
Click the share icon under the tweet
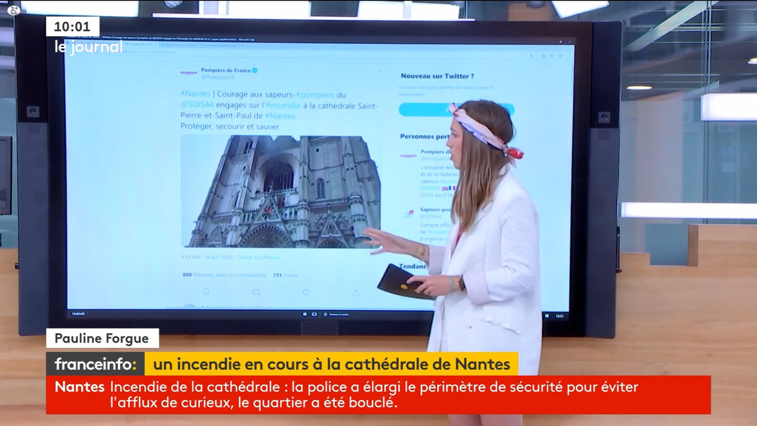tap(355, 292)
